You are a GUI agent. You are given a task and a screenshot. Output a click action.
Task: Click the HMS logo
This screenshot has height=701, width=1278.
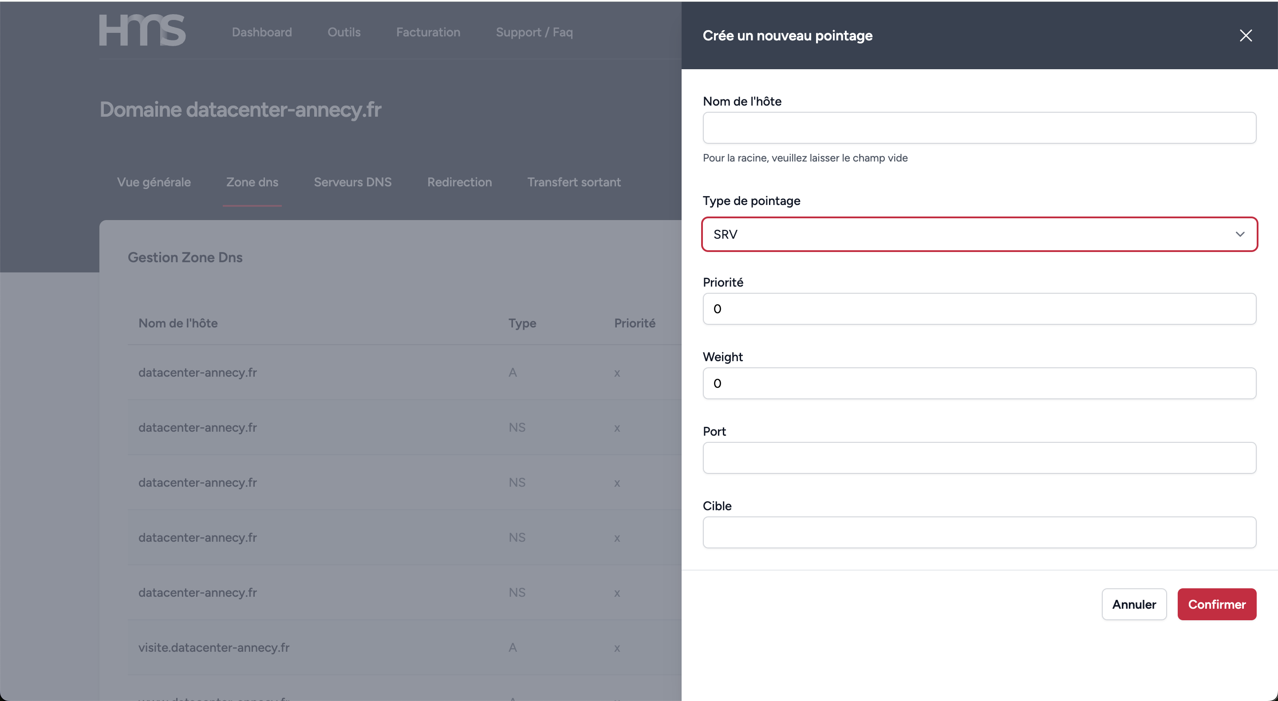pyautogui.click(x=142, y=31)
